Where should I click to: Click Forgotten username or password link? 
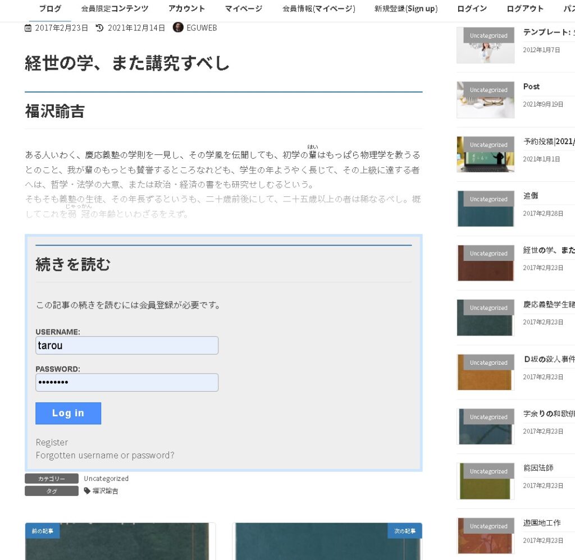pos(105,455)
